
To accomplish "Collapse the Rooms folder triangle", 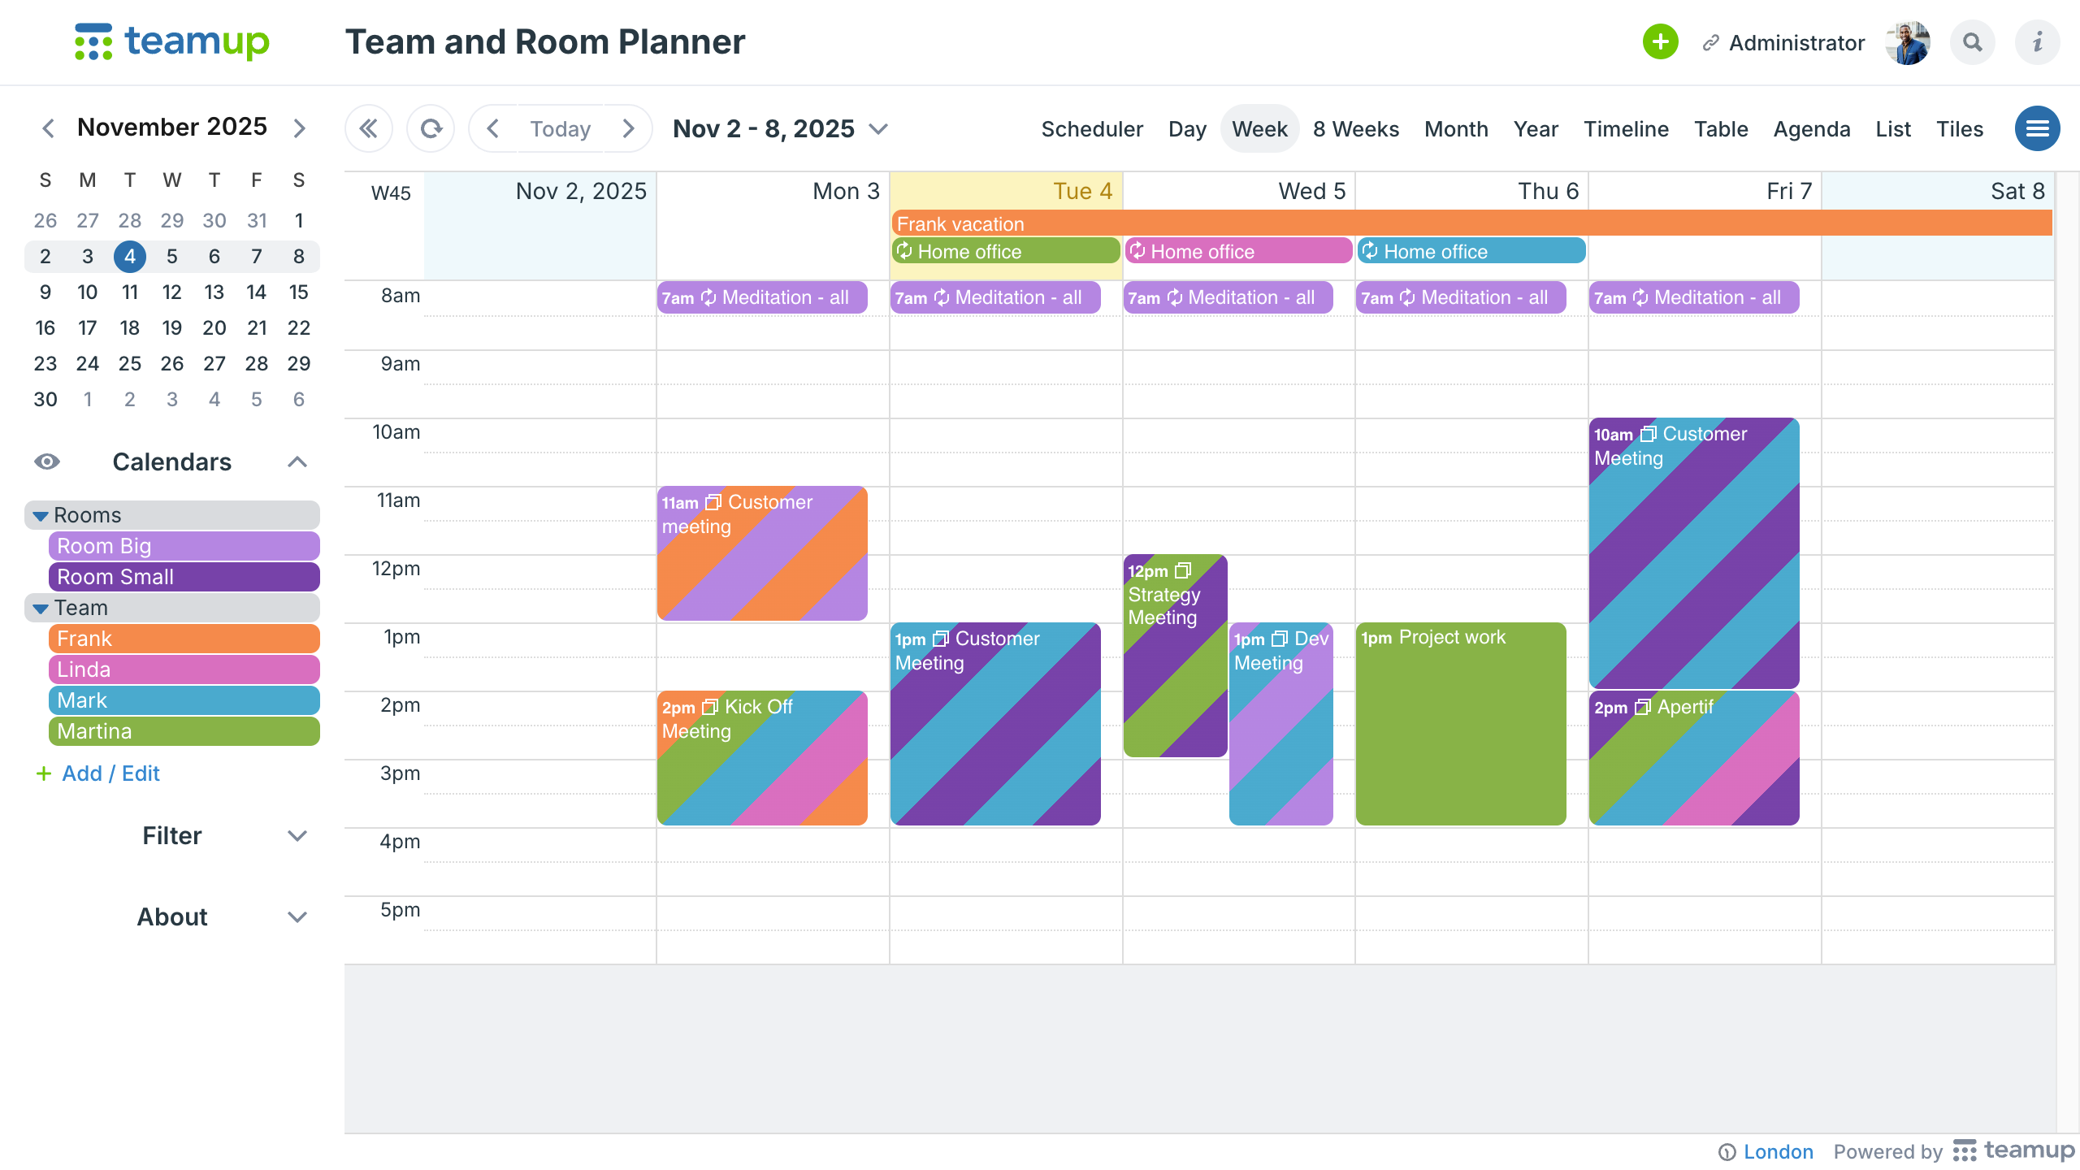I will click(41, 516).
